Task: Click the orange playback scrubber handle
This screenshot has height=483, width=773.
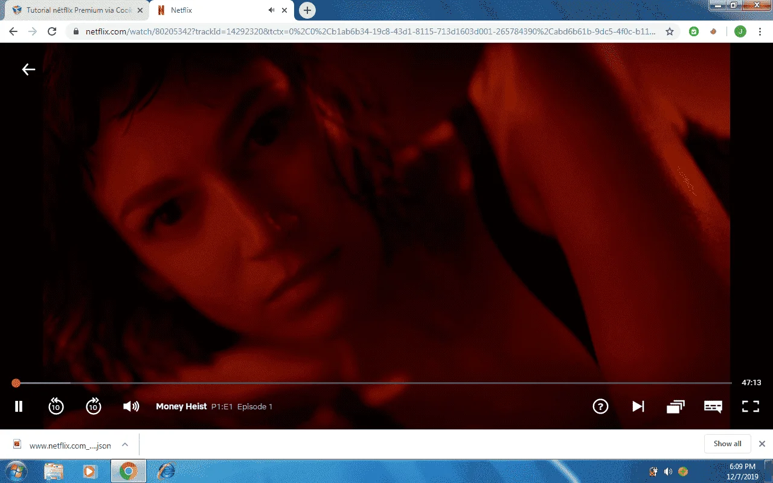Action: point(16,383)
